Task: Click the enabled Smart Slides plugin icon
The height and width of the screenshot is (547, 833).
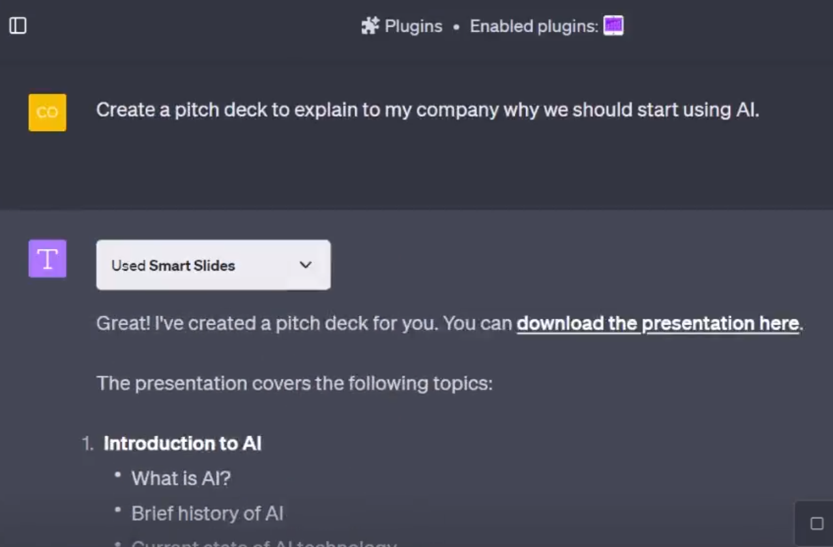Action: pos(613,26)
